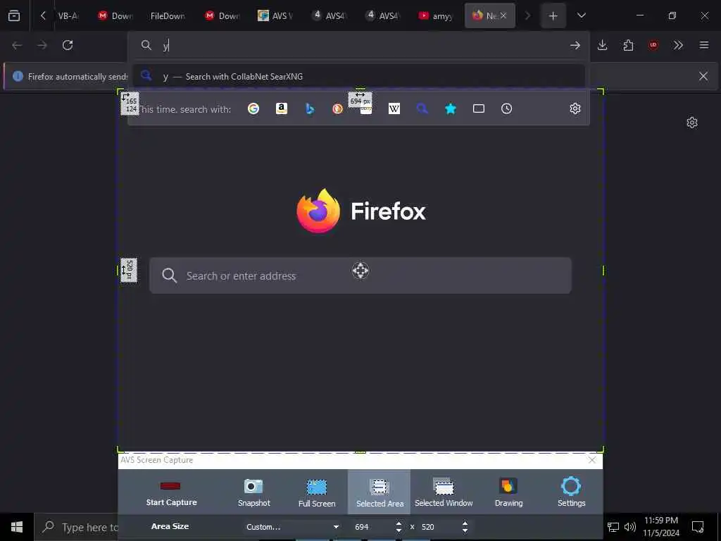Click the Windows taskbar search box
Viewport: 721px width, 541px height.
[x=76, y=527]
